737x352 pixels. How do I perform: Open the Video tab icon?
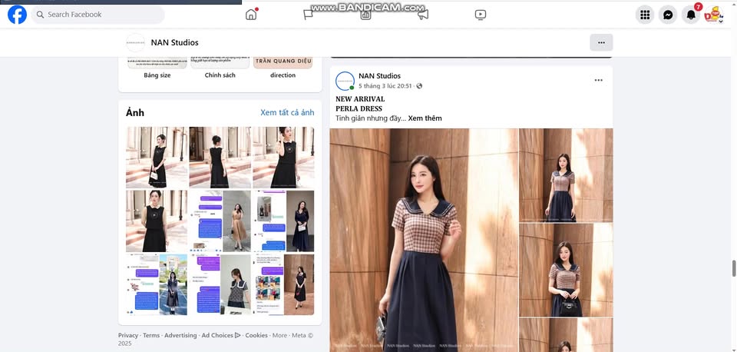click(480, 15)
